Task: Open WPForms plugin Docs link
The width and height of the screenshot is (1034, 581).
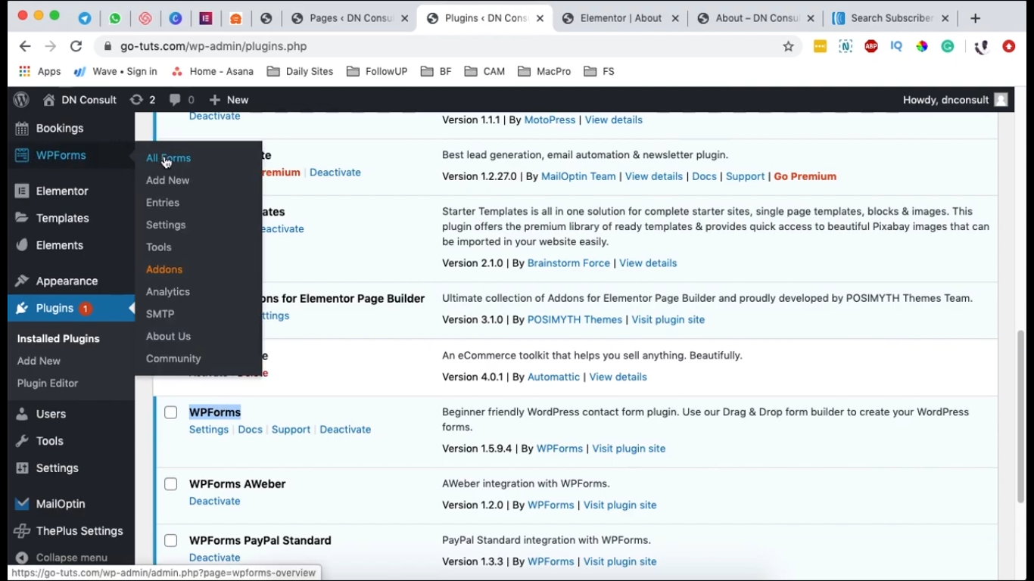Action: (250, 430)
